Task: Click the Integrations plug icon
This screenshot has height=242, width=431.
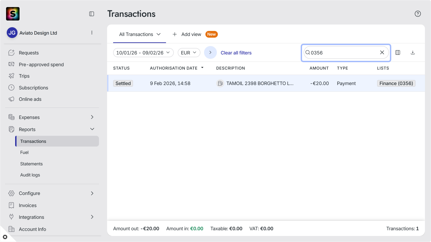Action: tap(11, 217)
